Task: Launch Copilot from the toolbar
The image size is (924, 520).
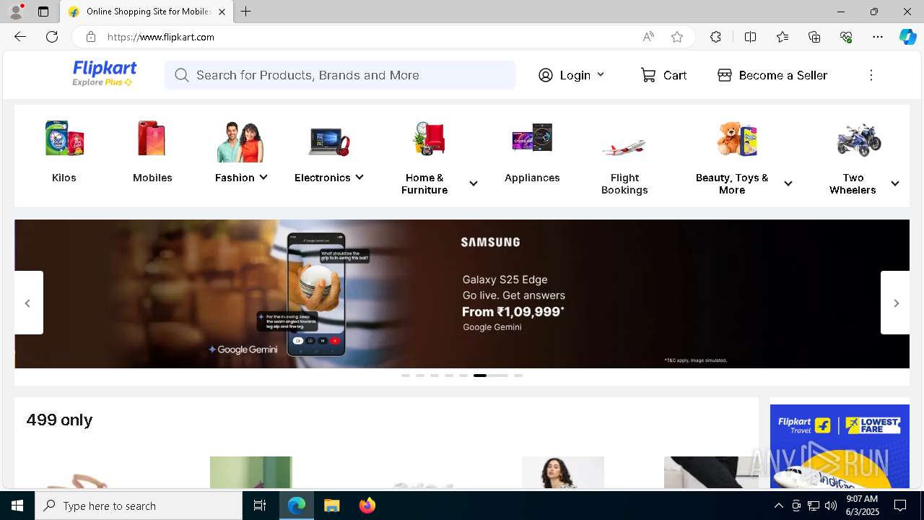Action: [907, 37]
